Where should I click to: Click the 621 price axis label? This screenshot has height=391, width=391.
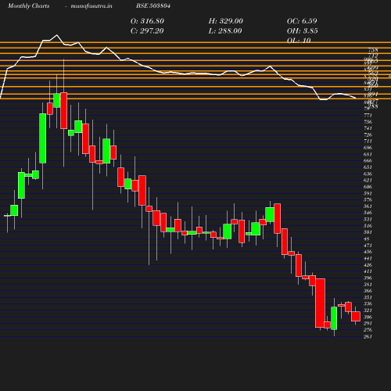[x=368, y=180]
